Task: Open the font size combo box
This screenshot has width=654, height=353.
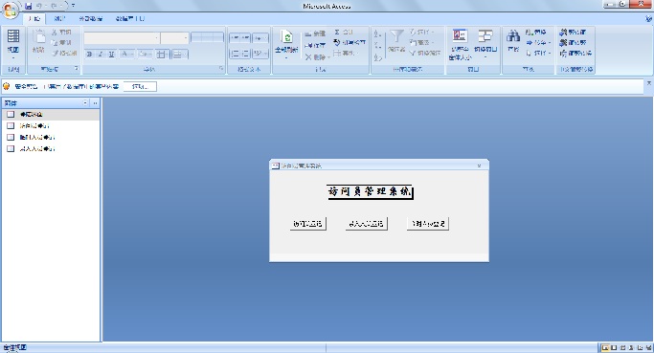Action: tap(175, 38)
